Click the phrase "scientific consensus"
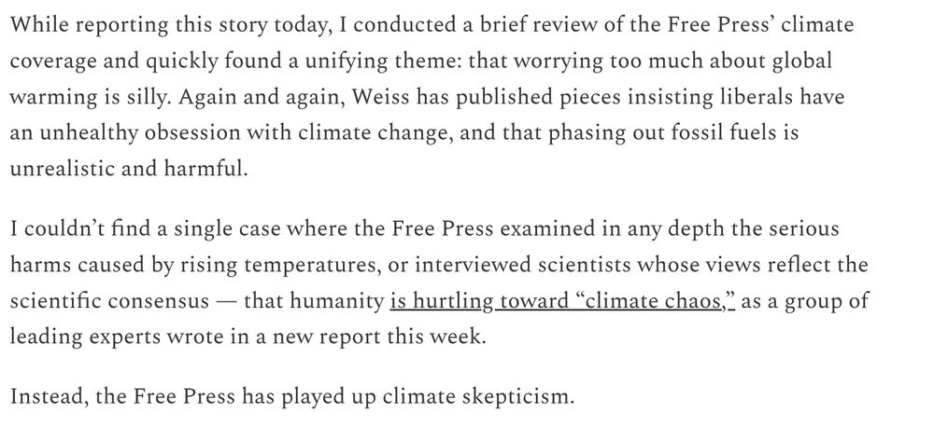Image resolution: width=934 pixels, height=427 pixels. (109, 301)
